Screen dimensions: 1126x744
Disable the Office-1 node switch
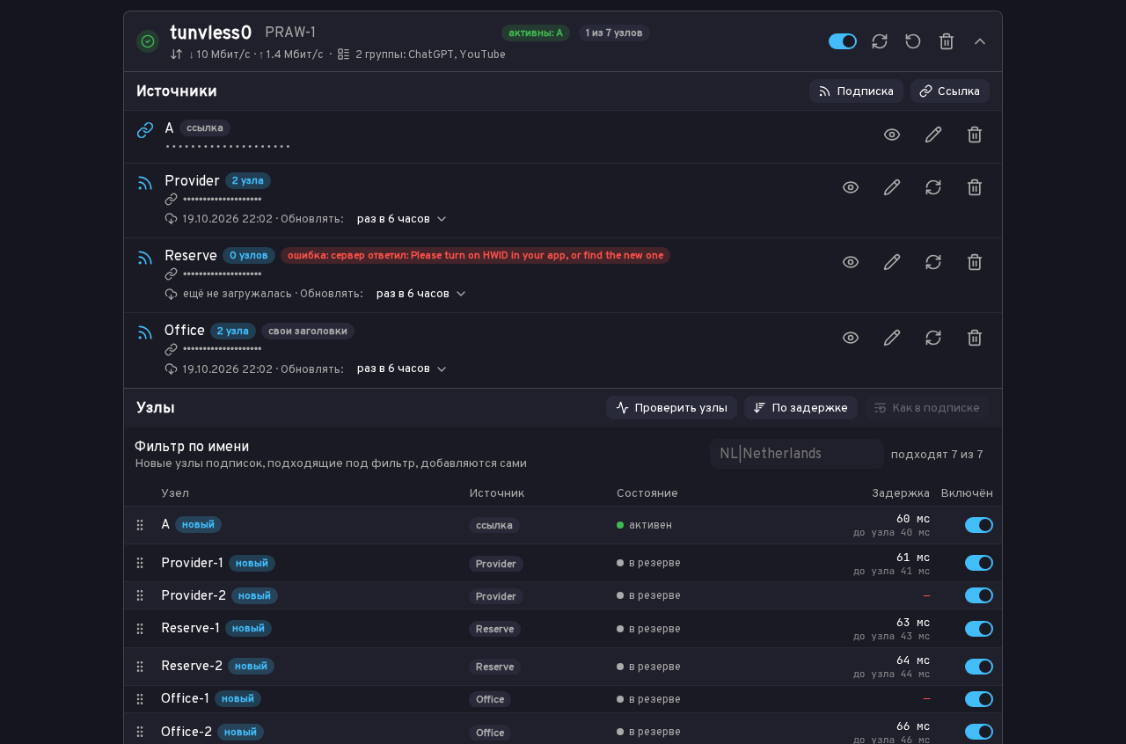(979, 699)
